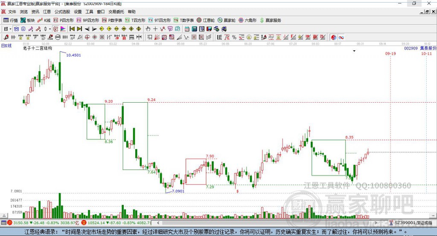The height and width of the screenshot is (236, 437).
Task: Open the 设置 menu
Action: 78,12
